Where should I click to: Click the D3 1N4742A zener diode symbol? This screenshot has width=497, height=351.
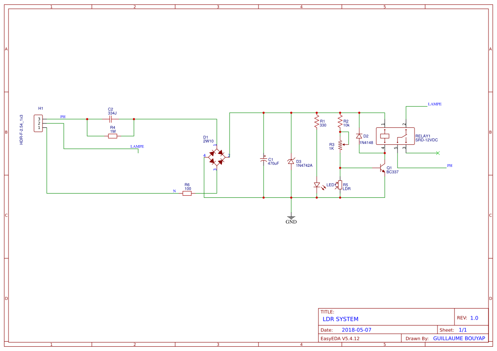point(291,161)
